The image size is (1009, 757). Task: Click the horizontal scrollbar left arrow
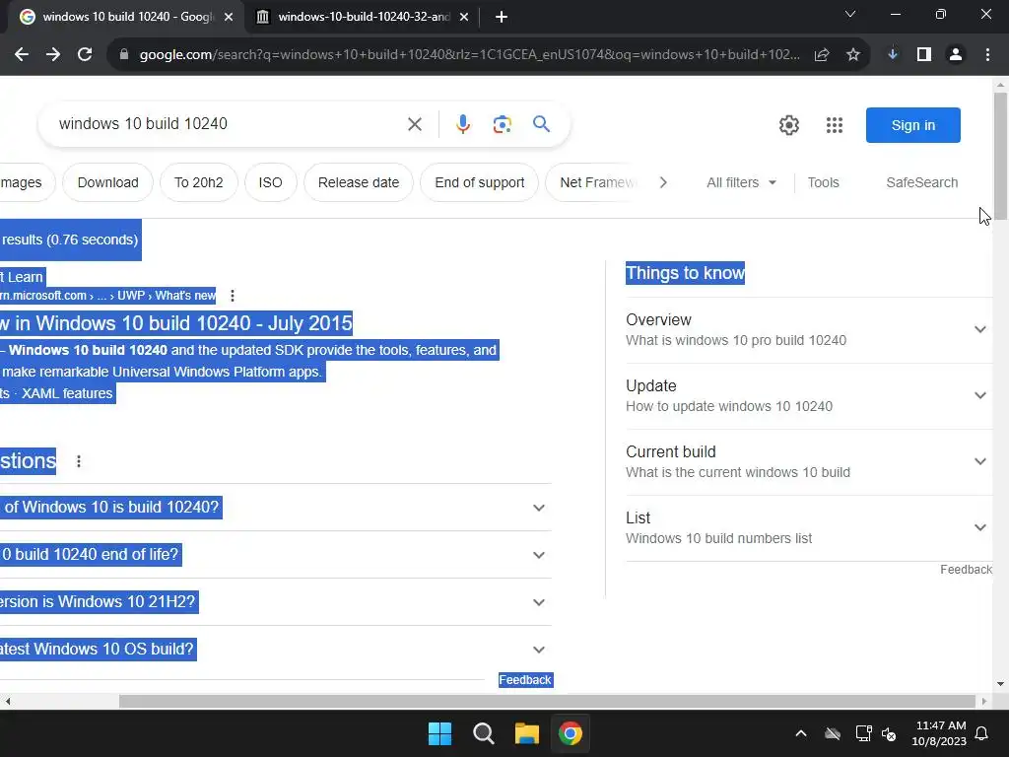coord(8,701)
